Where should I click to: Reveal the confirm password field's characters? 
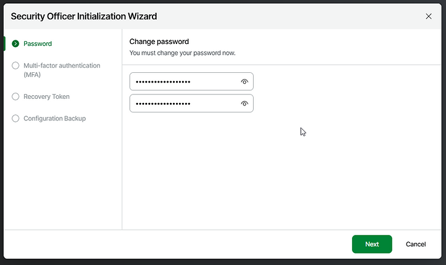coord(245,104)
